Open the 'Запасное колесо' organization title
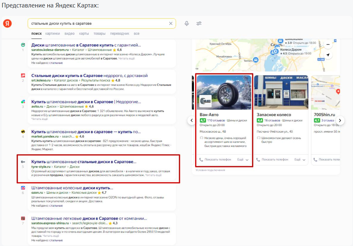 [x=274, y=114]
